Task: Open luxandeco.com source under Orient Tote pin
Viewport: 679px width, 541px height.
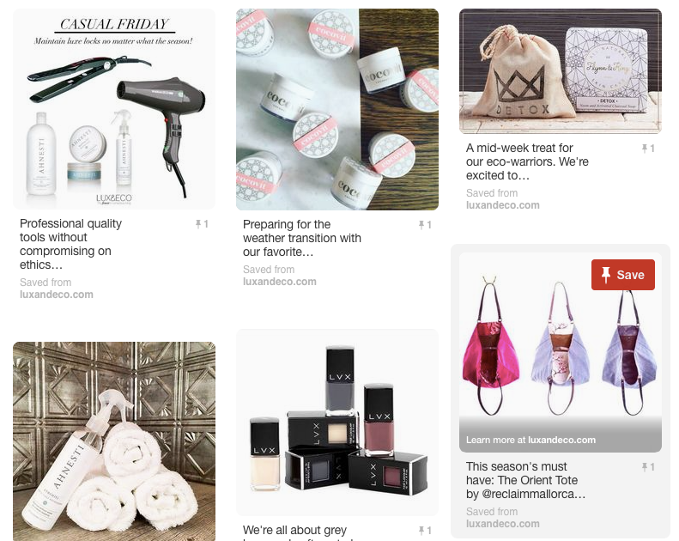Action: click(503, 524)
